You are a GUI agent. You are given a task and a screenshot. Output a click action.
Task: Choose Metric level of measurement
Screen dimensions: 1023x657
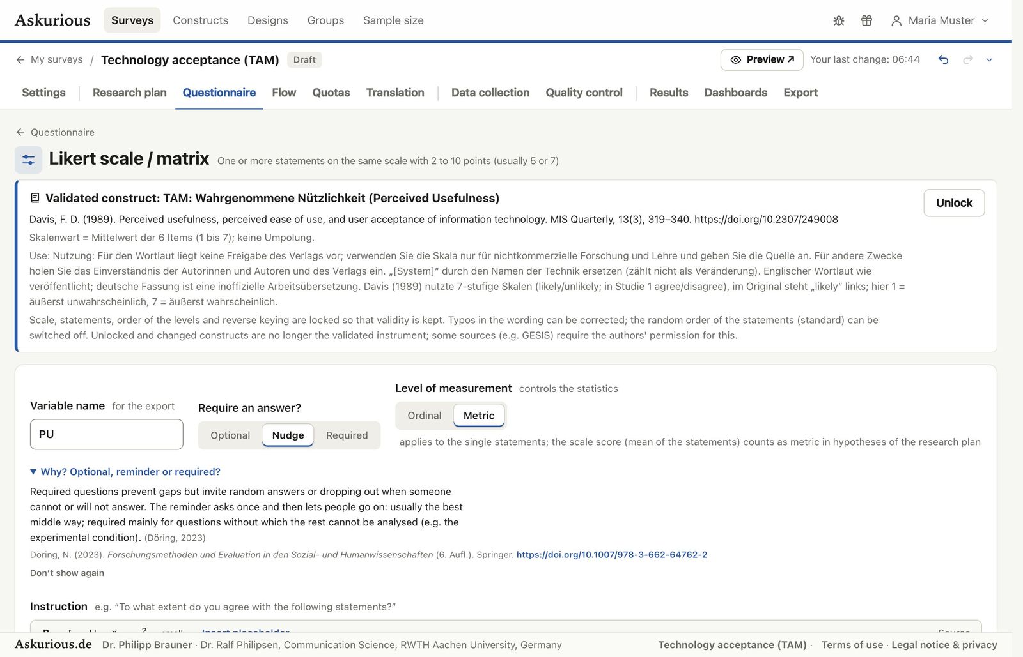(479, 416)
